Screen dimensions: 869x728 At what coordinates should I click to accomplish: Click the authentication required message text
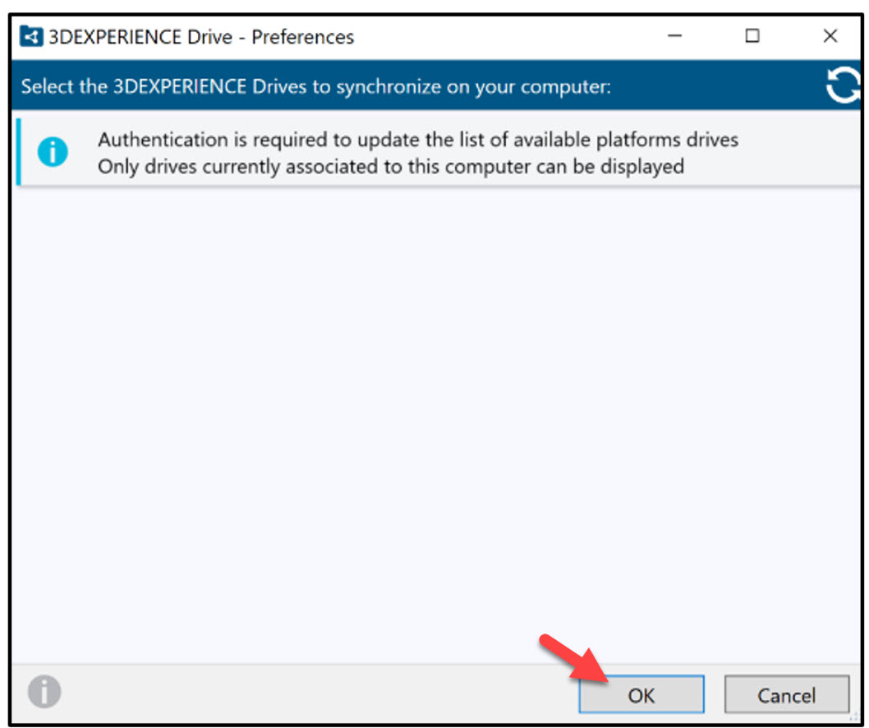coord(418,153)
